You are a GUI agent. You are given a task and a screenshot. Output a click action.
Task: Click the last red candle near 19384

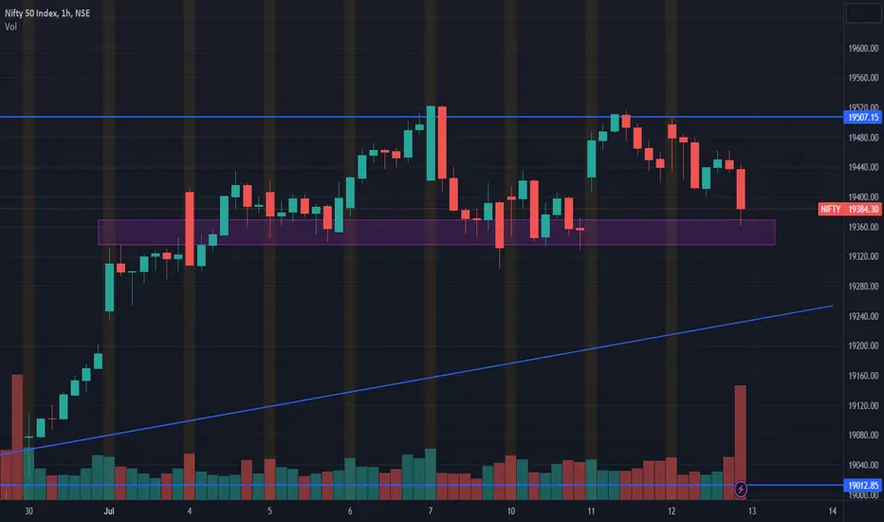coord(741,189)
